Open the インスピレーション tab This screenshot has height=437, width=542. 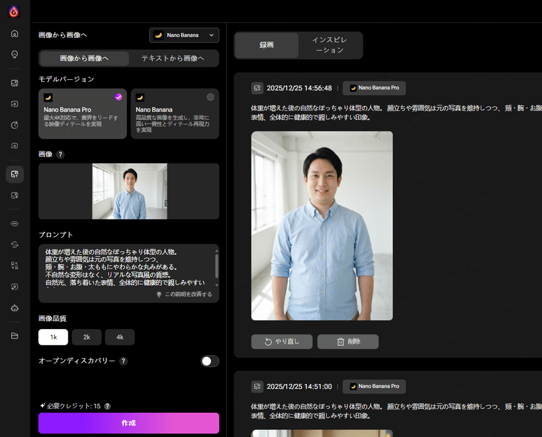tap(331, 46)
